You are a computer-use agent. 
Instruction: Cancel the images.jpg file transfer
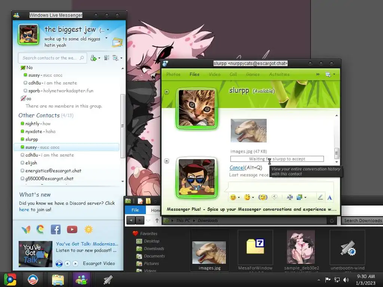tap(237, 168)
